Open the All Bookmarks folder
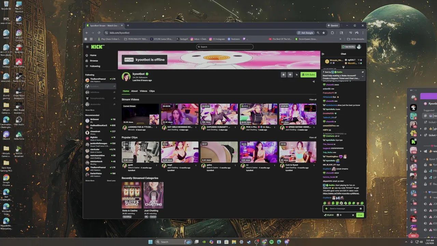Screen dimensions: 437x246 356,39
